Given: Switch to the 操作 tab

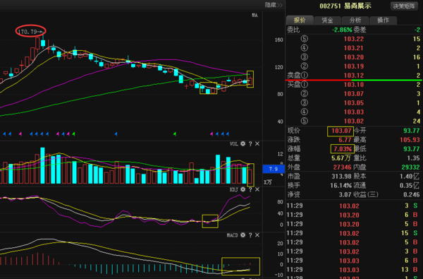Looking at the screenshot, I should click(383, 20).
